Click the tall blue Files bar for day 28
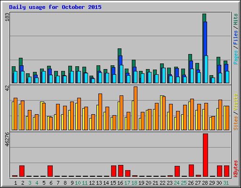Image resolution: width=241 pixels, height=188 pixels. [x=205, y=39]
